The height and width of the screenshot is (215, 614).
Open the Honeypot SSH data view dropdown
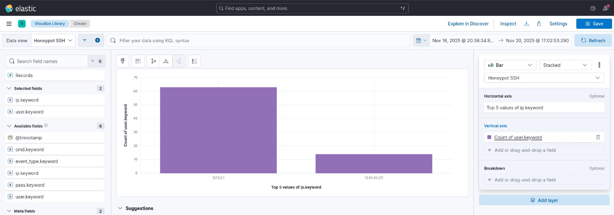click(x=53, y=41)
